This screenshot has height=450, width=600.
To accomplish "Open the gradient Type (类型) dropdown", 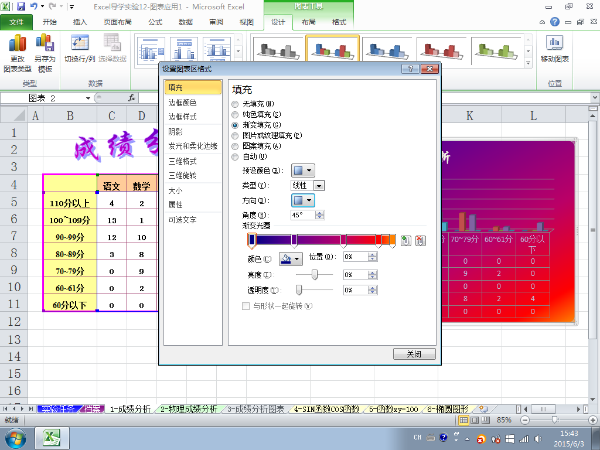I will pyautogui.click(x=319, y=186).
